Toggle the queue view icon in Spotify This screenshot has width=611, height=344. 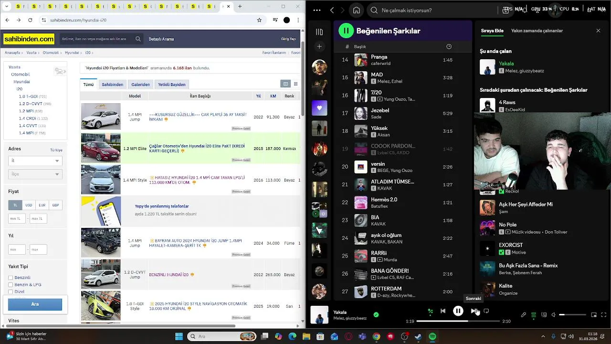click(534, 315)
